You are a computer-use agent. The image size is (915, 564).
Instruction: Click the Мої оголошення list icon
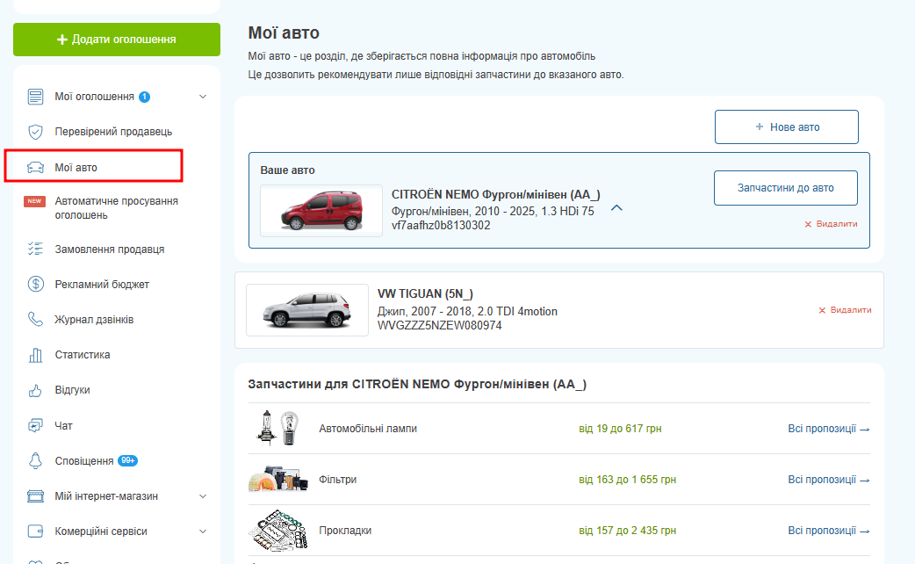click(36, 97)
